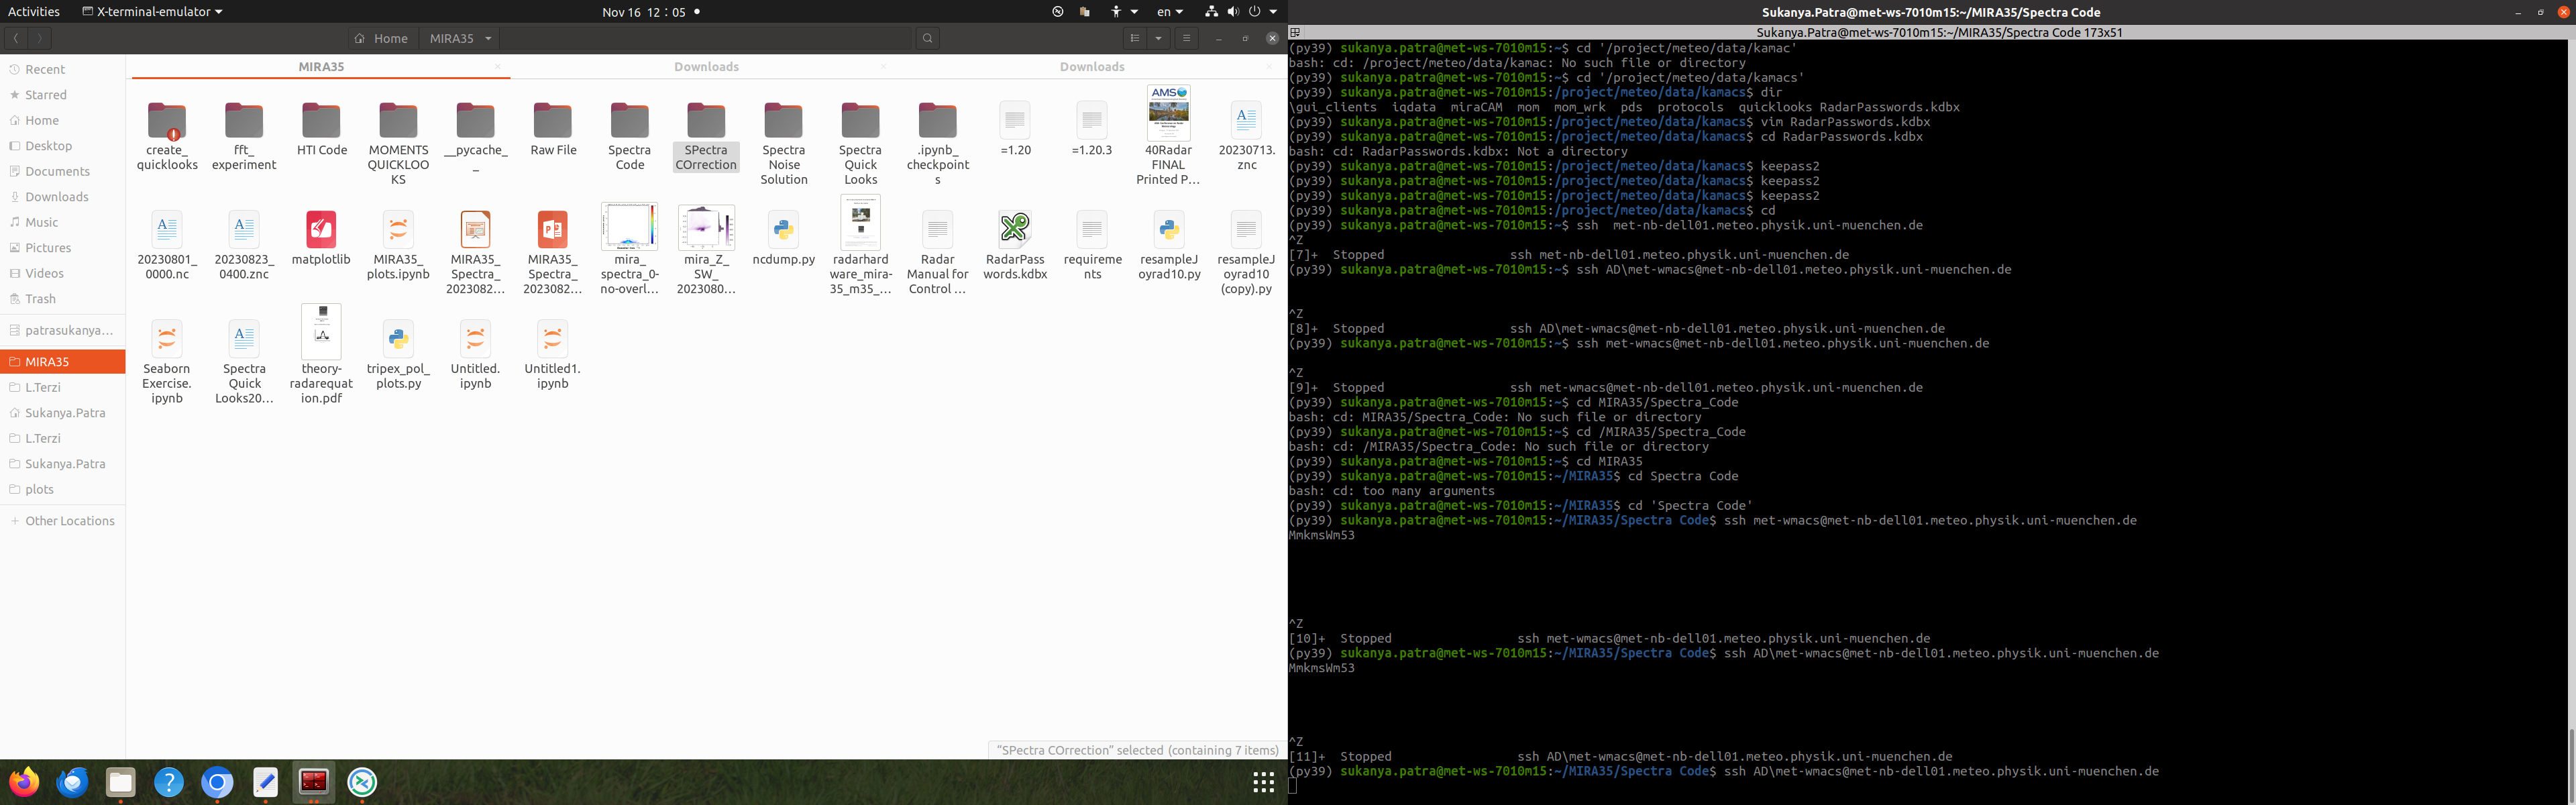
Task: Open the en keyboard language dropdown
Action: coord(1169,12)
